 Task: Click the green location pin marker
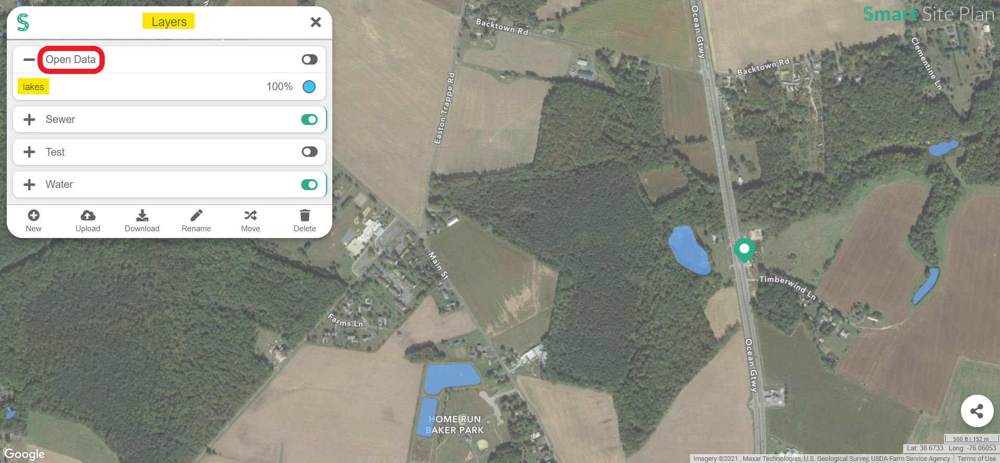(744, 250)
